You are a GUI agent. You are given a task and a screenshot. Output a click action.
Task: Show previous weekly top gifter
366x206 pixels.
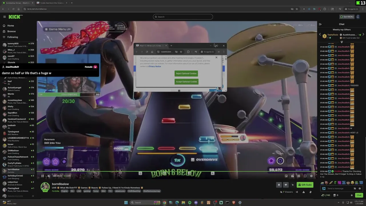[x=320, y=35]
